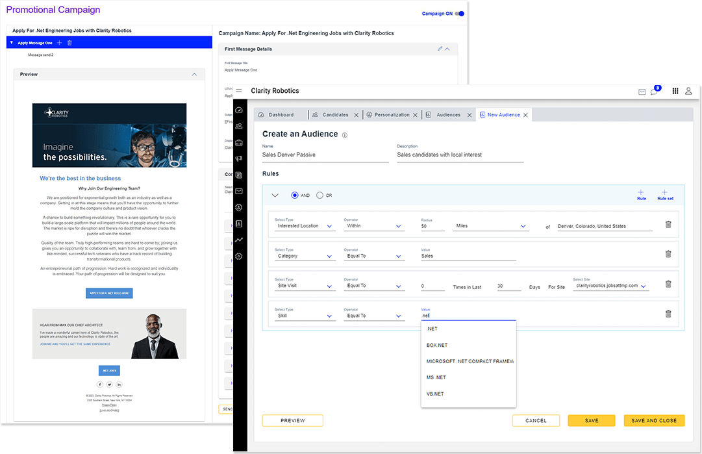
Task: Choose MICROSOFT .NET COMPACT FRAMEWORK suggestion
Action: 468,361
